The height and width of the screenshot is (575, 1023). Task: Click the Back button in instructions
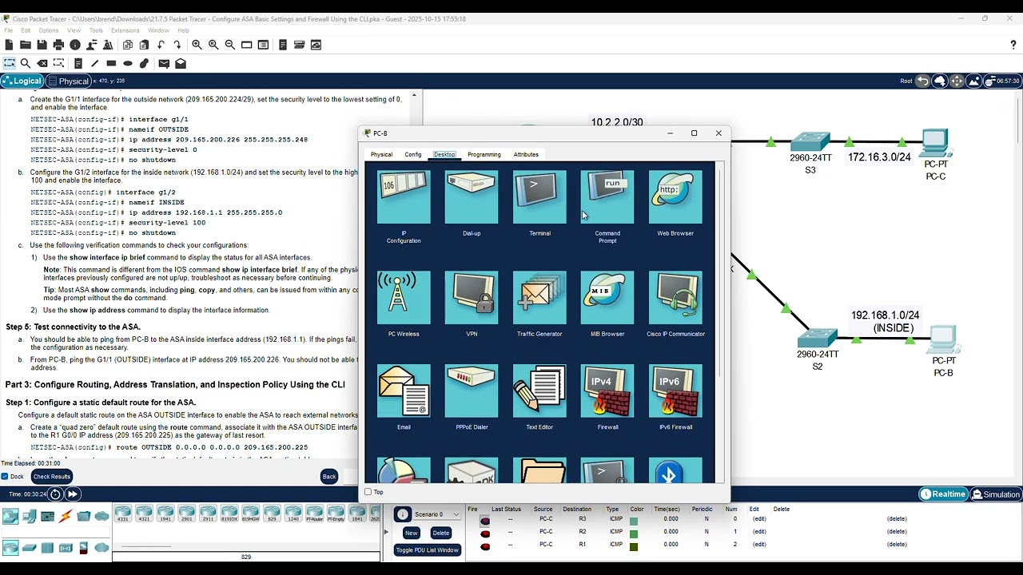[329, 477]
